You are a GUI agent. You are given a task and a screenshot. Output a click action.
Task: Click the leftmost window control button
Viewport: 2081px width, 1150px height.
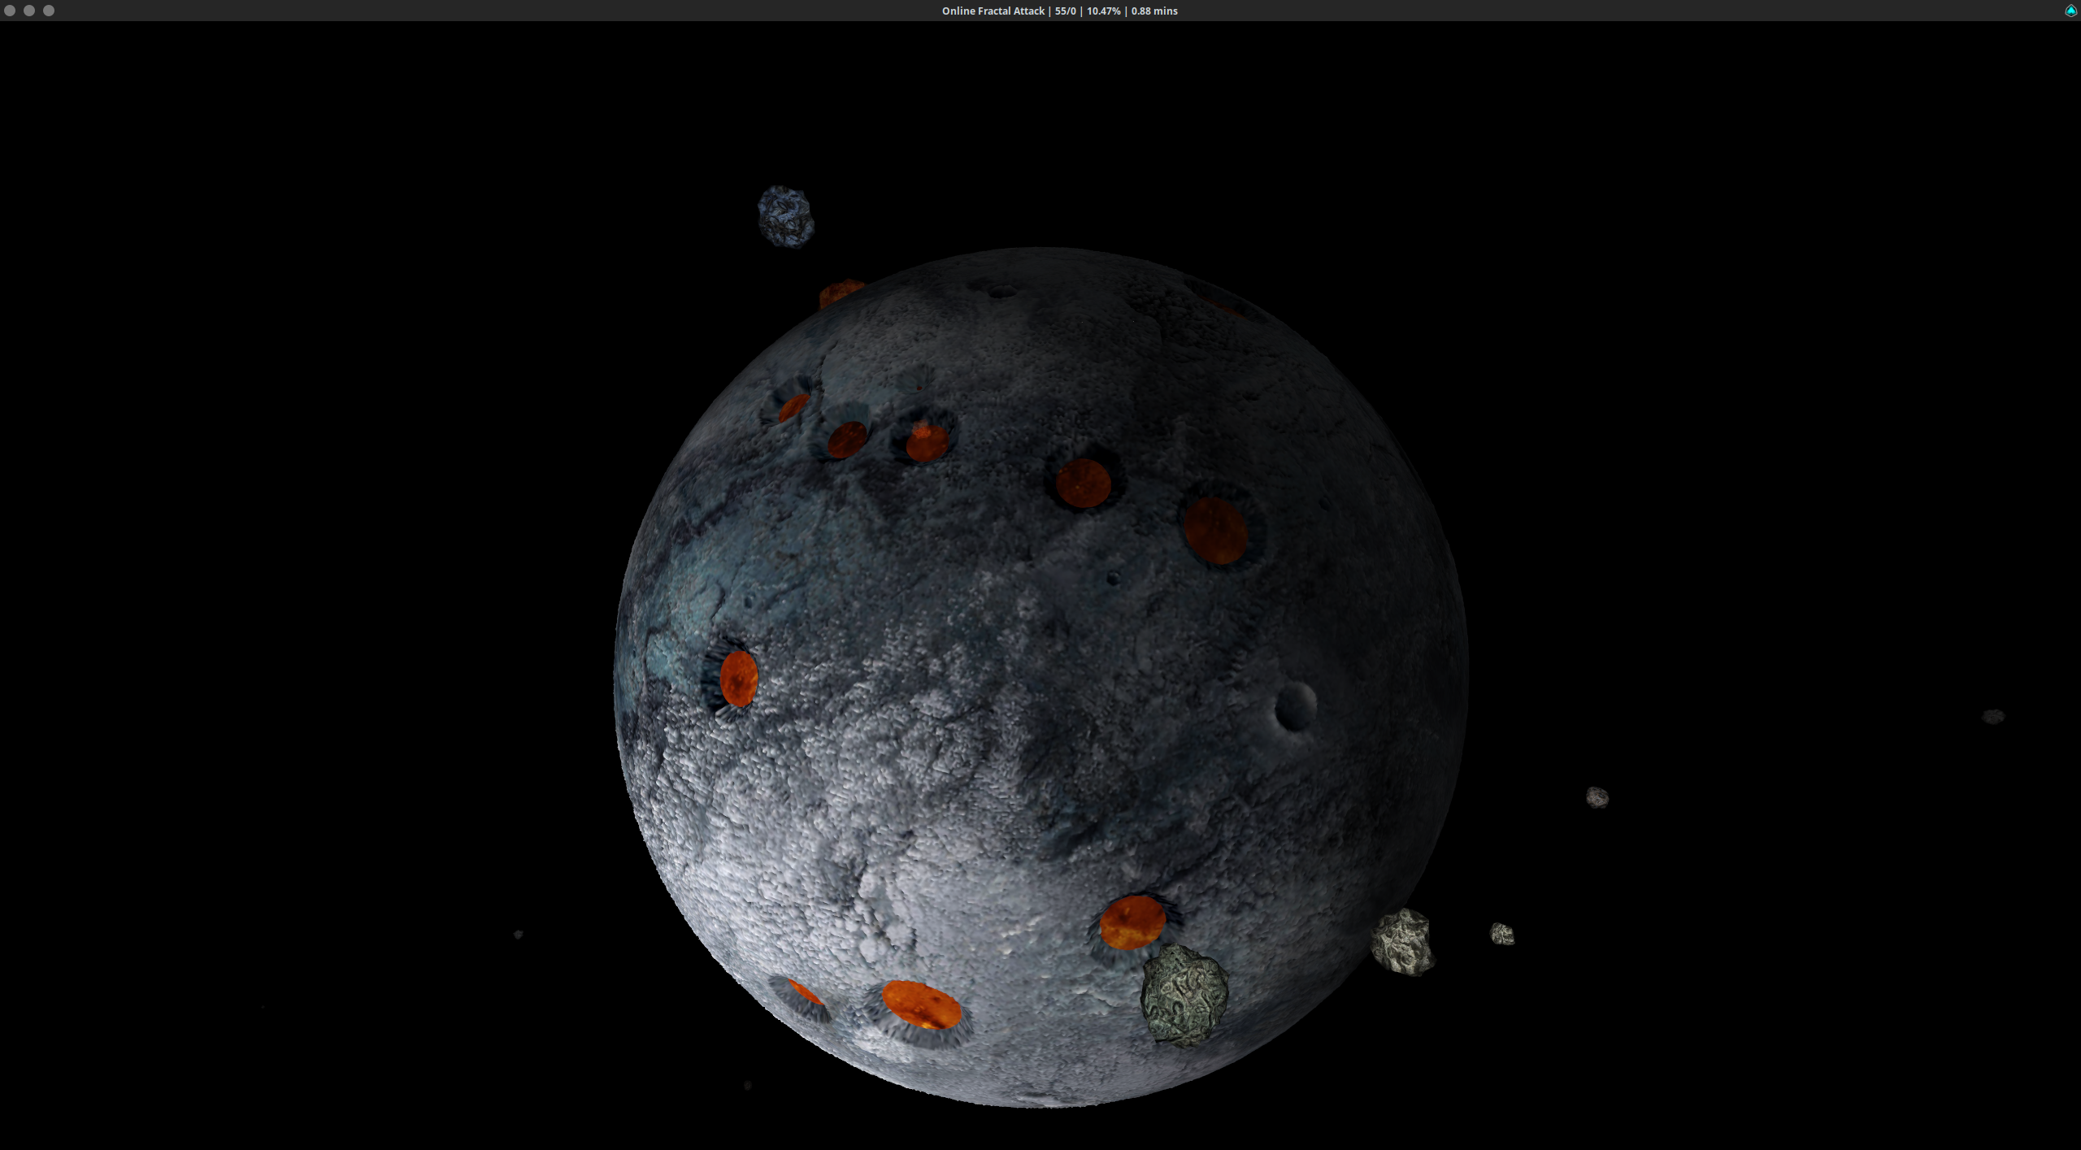point(11,11)
